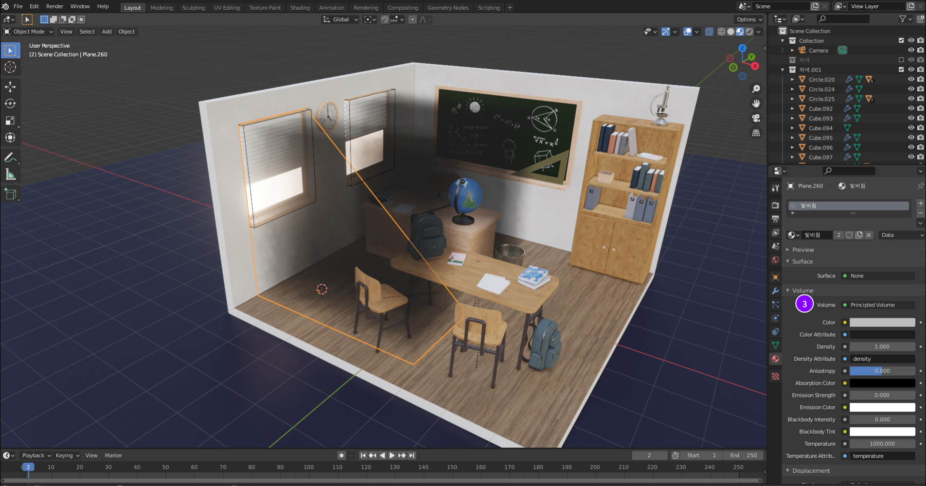Open the Physics properties tab

click(775, 318)
